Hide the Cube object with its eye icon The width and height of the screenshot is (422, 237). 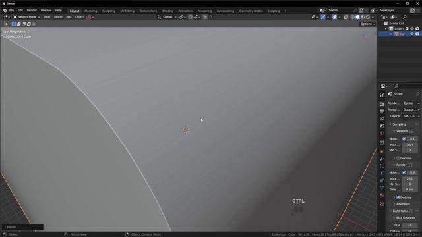412,34
